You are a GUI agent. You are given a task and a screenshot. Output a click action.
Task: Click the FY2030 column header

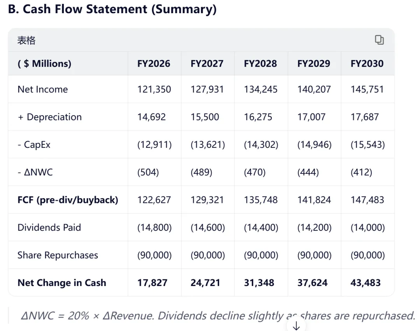[367, 64]
